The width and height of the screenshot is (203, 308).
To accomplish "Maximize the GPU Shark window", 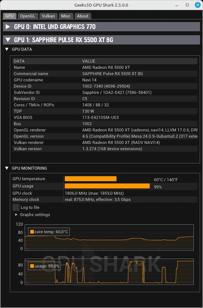I will coord(187,5).
